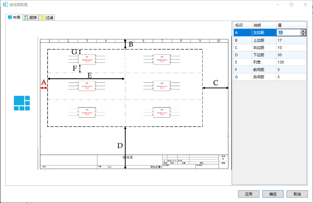Maximize the 接线图配置 window
The height and width of the screenshot is (203, 313).
coord(291,5)
